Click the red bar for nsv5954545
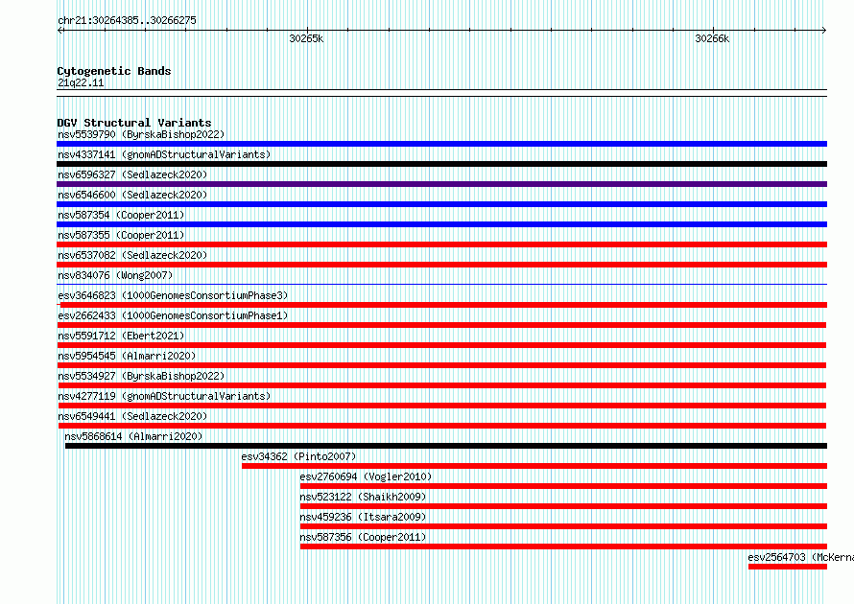The height and width of the screenshot is (604, 854). click(x=441, y=365)
